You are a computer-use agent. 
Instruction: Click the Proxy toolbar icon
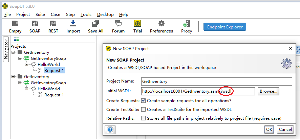(187, 27)
